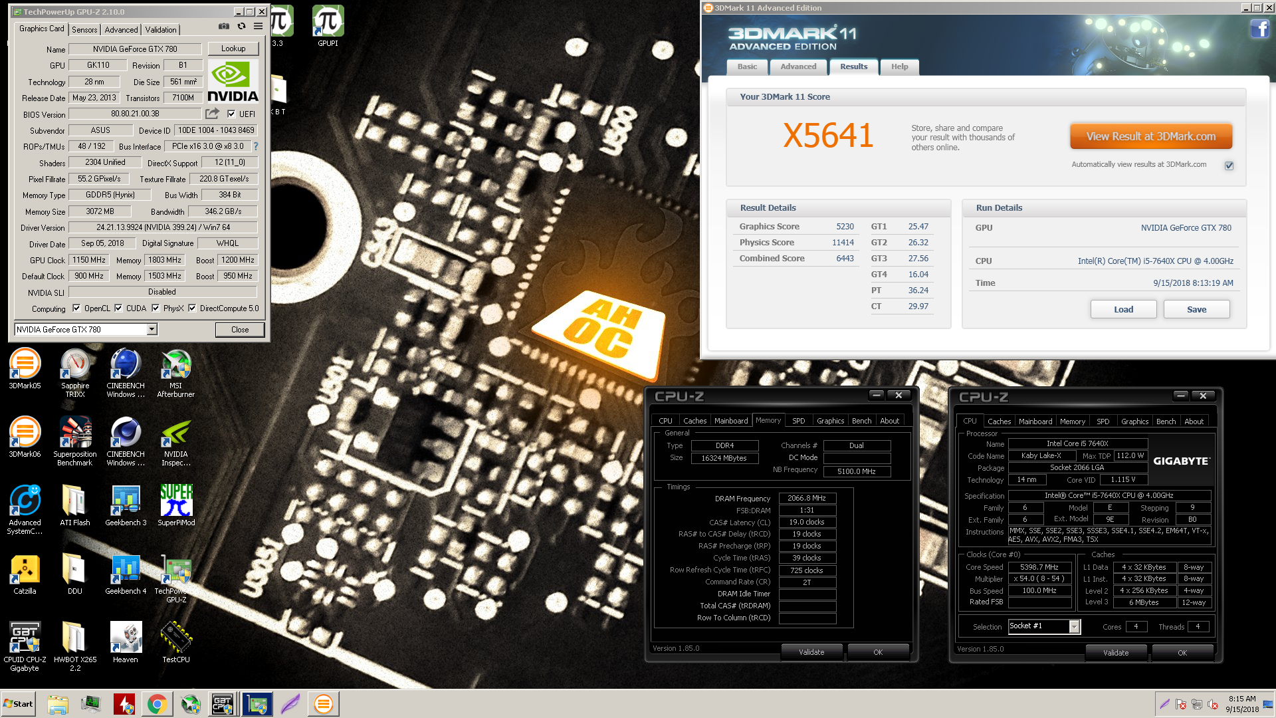Click the Lookup button in GPU-Z
This screenshot has height=718, width=1276.
[233, 49]
